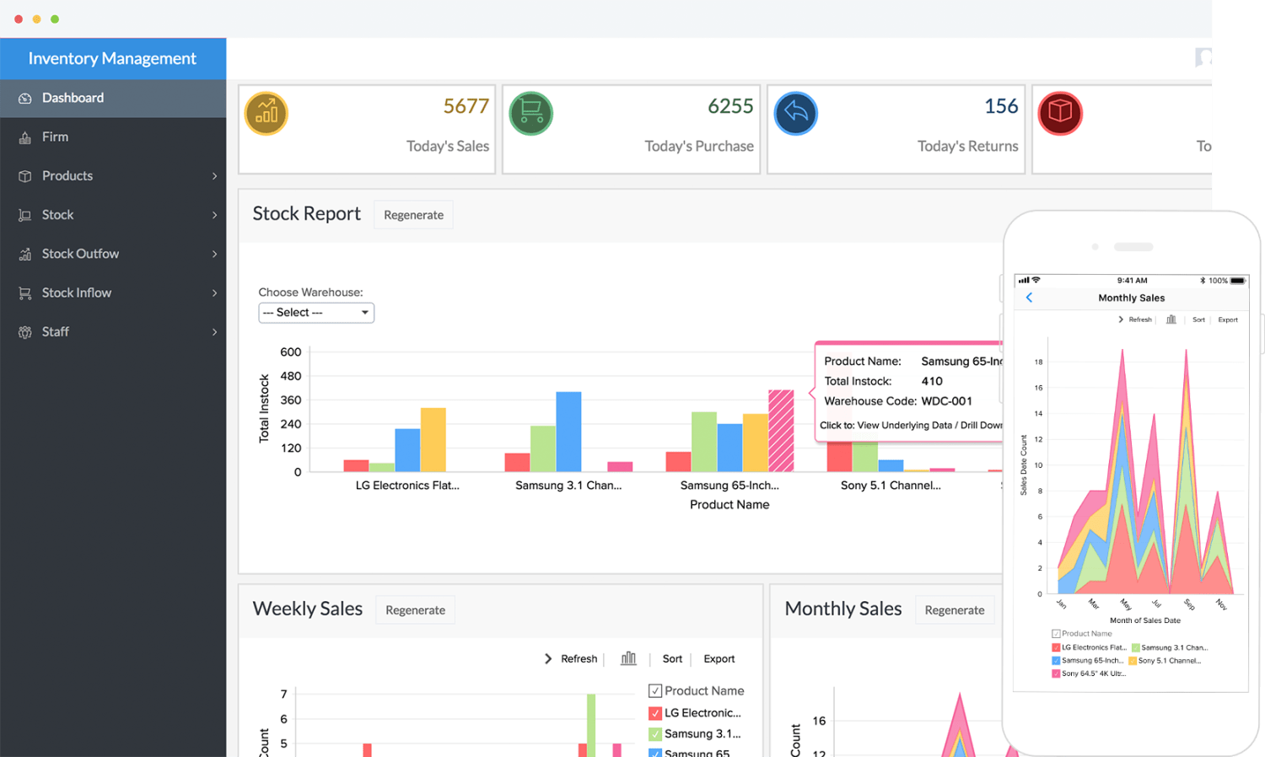Click the striped pink bar showing Samsung 65-Inch tooltip

click(x=782, y=430)
